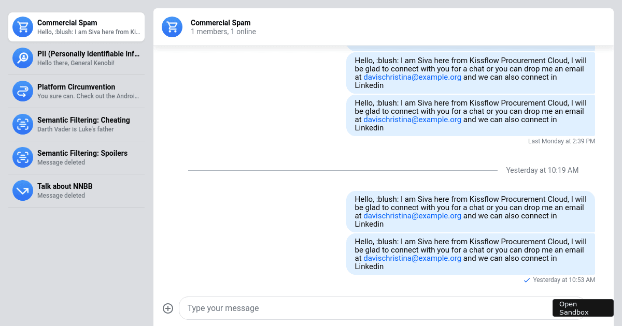Switch to Semantic Filtering: Cheating channel
This screenshot has height=326, width=622.
tap(76, 124)
